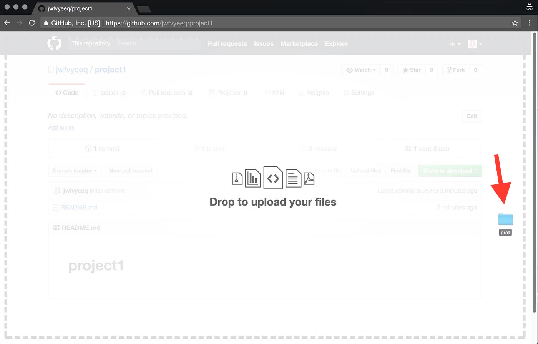Click the Upload files button
The image size is (538, 344).
click(x=366, y=171)
